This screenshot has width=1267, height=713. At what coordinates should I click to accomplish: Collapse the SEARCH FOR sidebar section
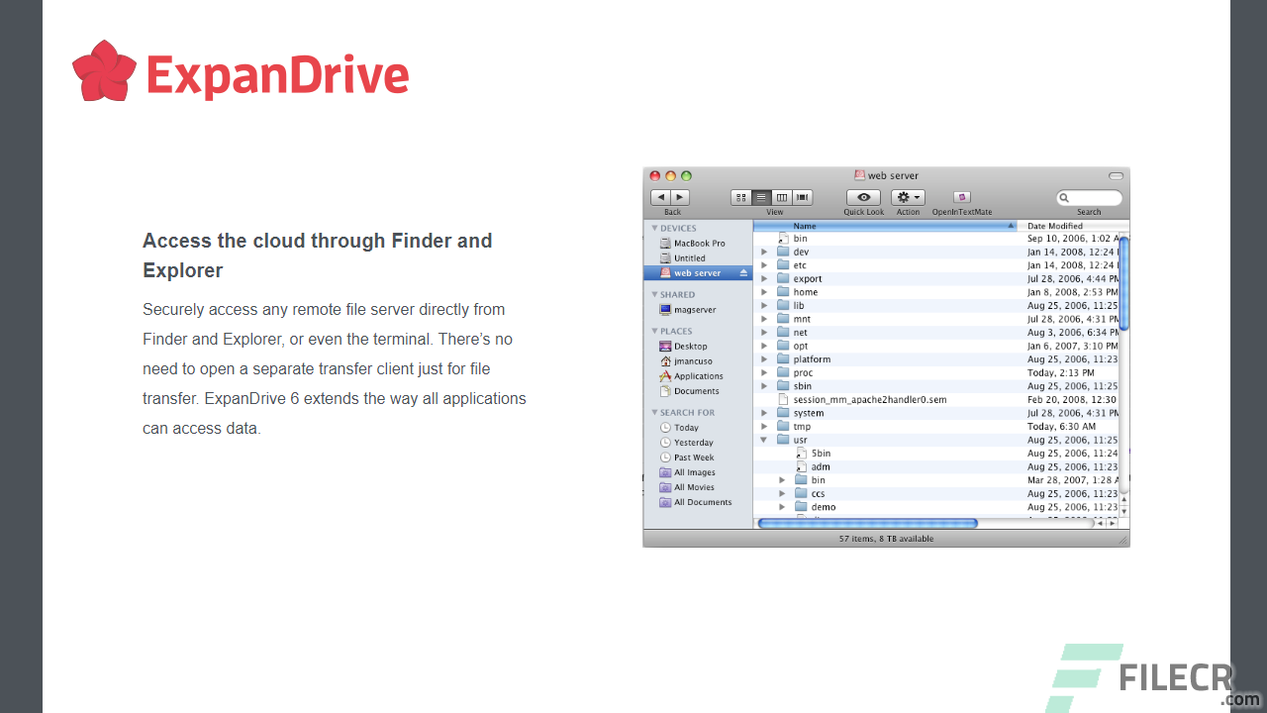click(654, 413)
